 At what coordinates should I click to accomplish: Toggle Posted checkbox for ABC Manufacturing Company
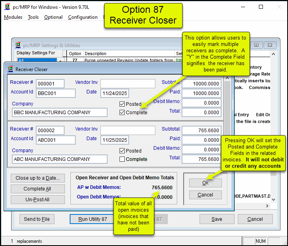(122, 151)
